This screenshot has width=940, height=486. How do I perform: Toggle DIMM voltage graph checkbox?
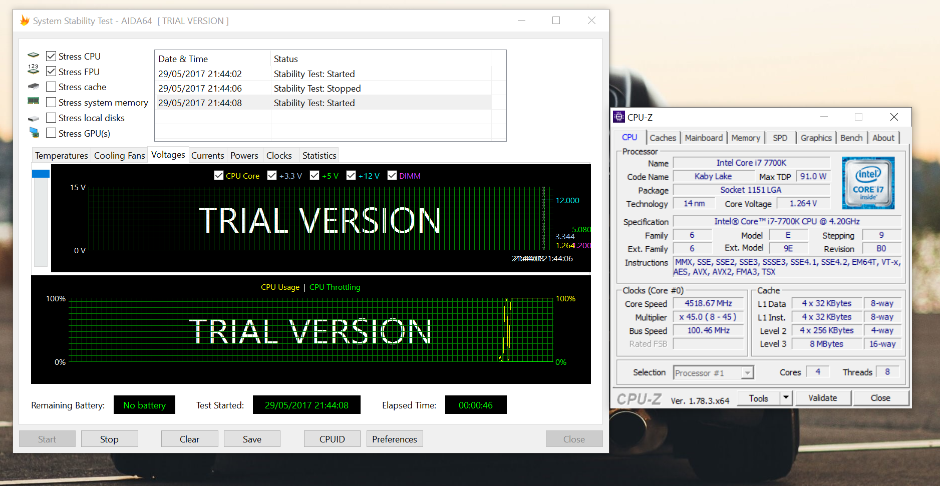(392, 175)
